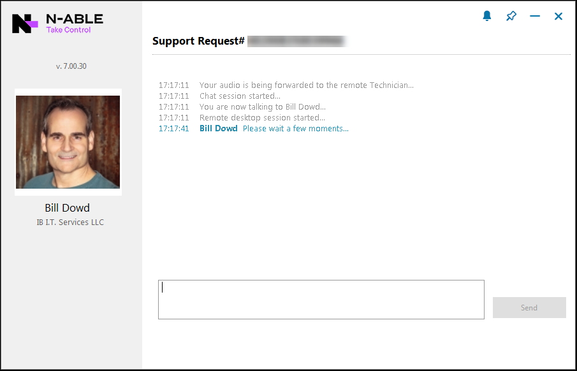Click the version number v. 7.00.30
The height and width of the screenshot is (371, 577).
pyautogui.click(x=71, y=66)
